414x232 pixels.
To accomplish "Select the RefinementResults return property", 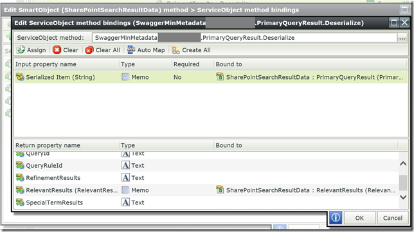I will tap(53, 178).
